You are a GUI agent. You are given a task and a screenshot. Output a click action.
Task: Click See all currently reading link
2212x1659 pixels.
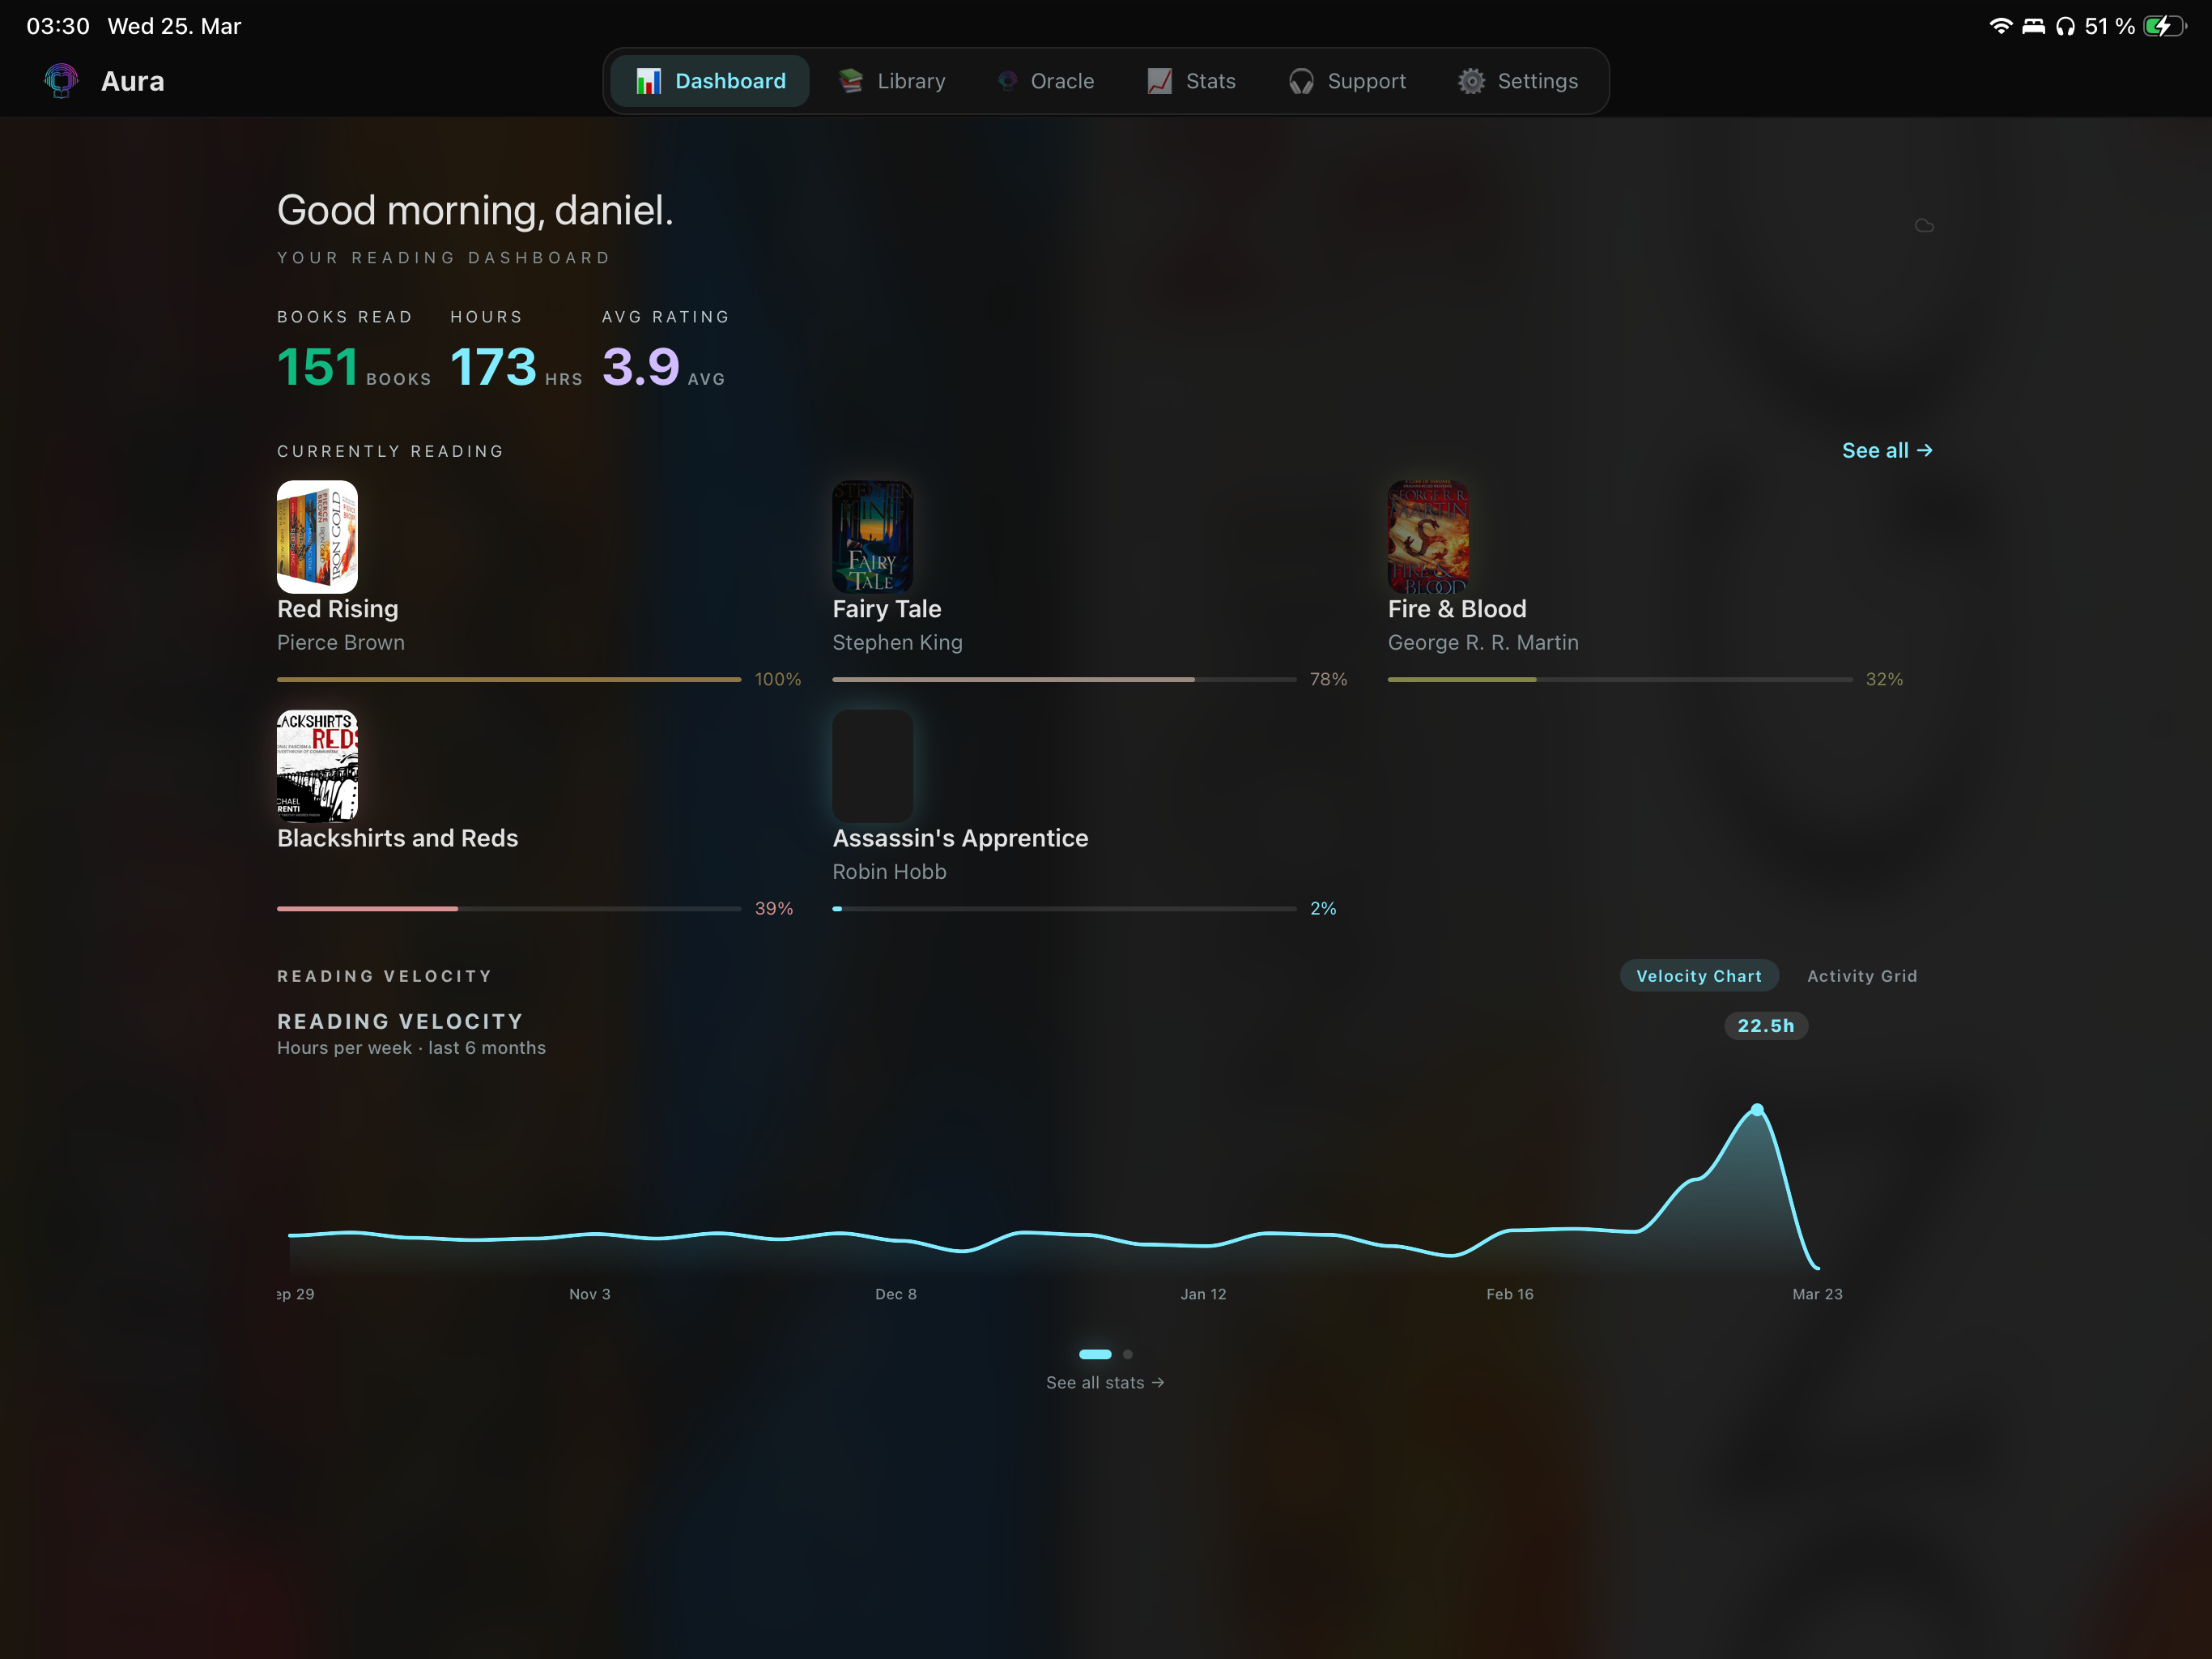pos(1886,450)
